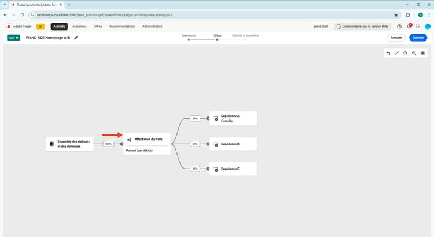Open the 'Affectation du trafic' node
The width and height of the screenshot is (434, 237).
point(147,144)
